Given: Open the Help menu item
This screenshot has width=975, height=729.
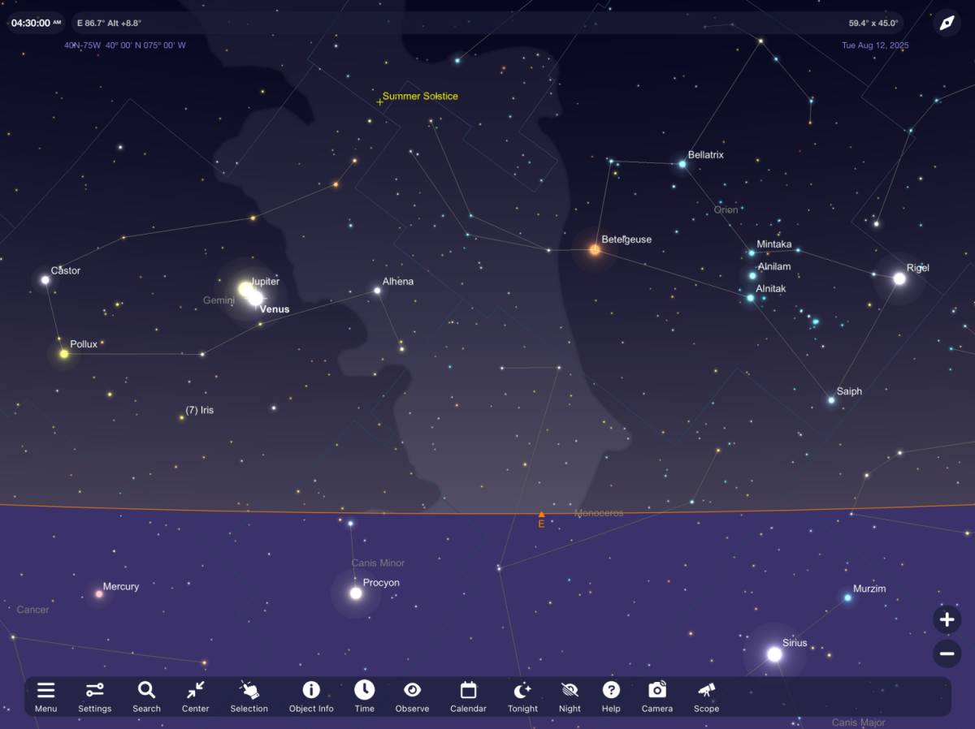Looking at the screenshot, I should point(611,696).
